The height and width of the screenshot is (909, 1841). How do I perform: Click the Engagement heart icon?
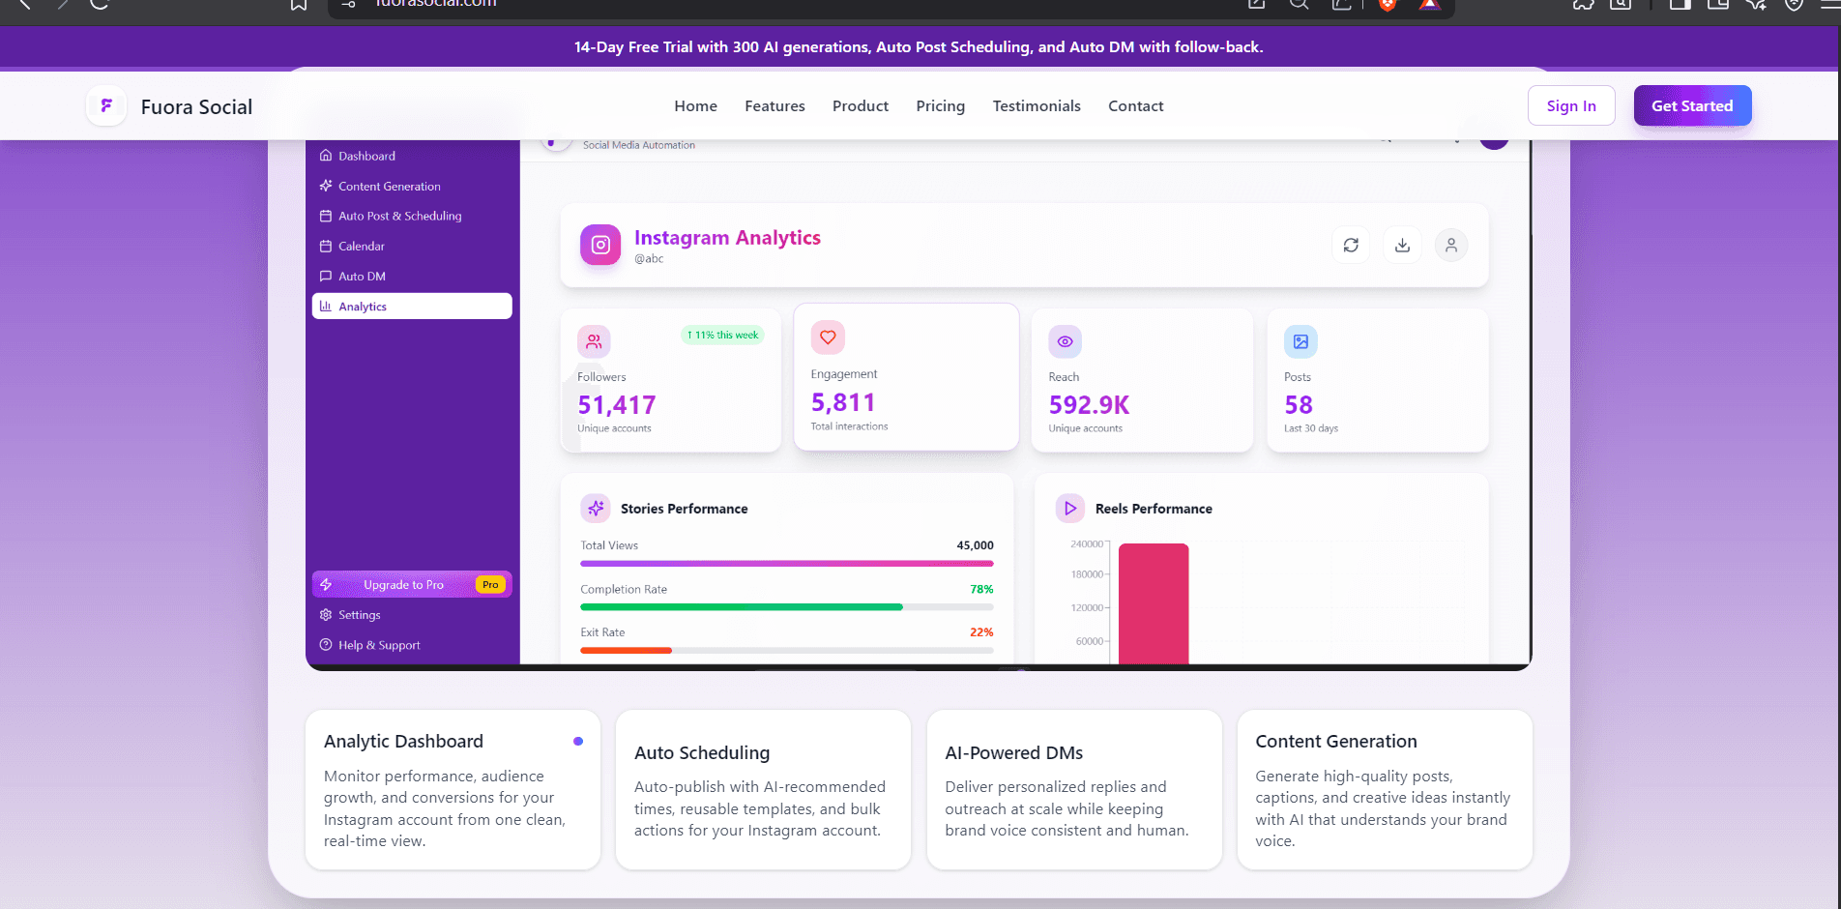[x=828, y=337]
